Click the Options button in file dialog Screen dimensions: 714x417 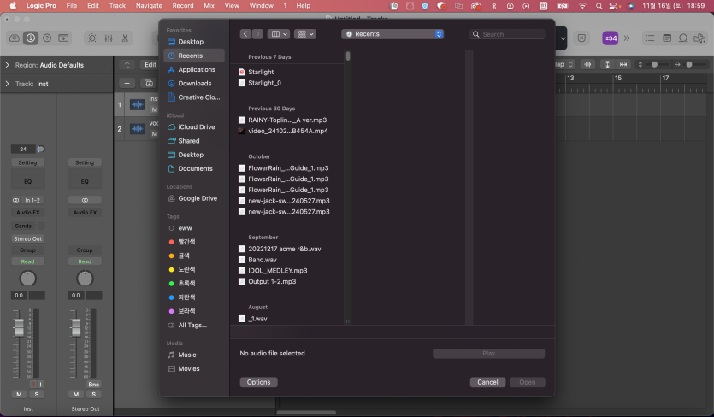258,382
